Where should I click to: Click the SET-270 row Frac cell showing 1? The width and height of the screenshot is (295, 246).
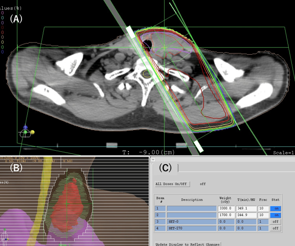tap(263, 228)
